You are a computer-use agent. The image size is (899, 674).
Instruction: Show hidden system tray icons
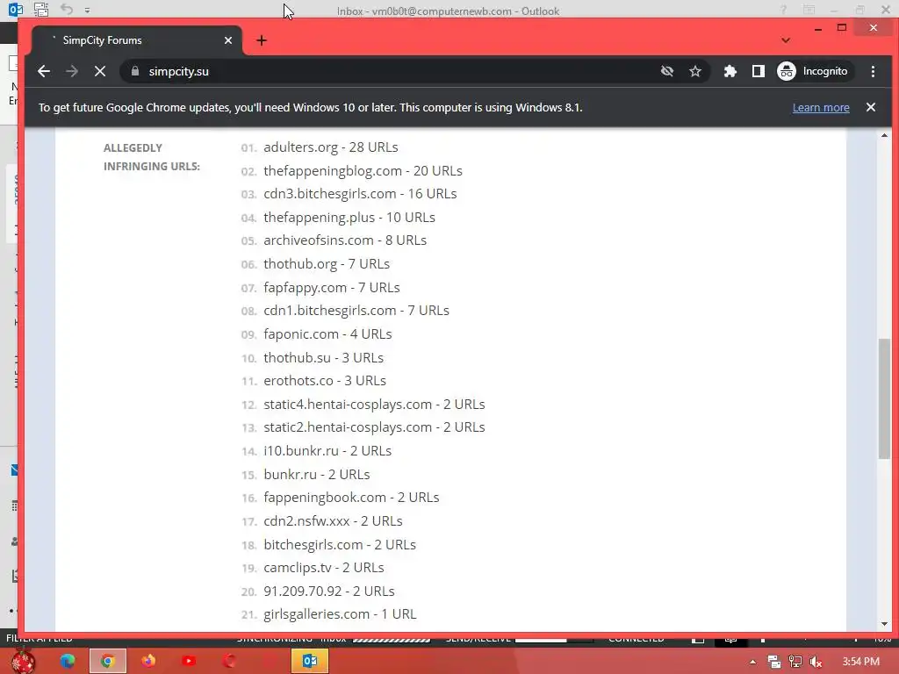click(x=752, y=662)
